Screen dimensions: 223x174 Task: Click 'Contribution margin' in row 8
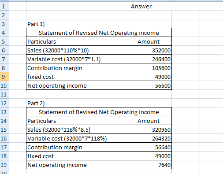(75, 68)
